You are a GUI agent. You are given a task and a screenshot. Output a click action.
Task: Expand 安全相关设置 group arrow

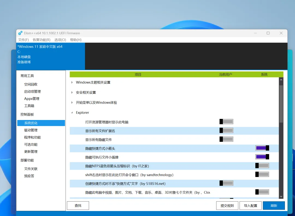(x=72, y=92)
